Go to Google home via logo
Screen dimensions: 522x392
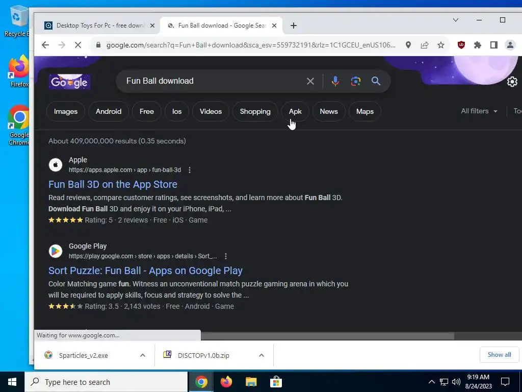tap(69, 82)
